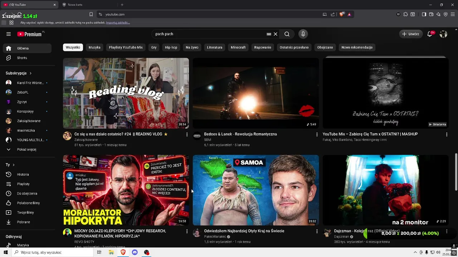Clear the search box with the X icon
Viewport: 458px width, 257px height.
point(276,34)
